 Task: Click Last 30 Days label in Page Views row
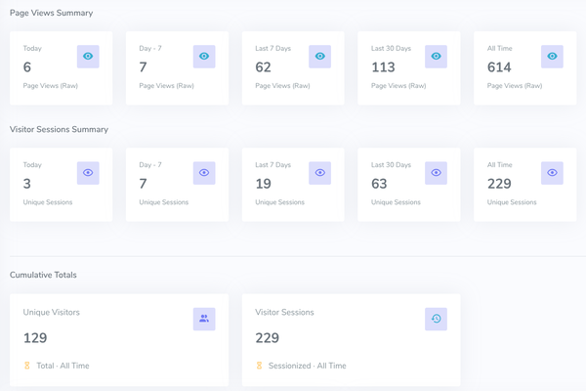point(391,49)
